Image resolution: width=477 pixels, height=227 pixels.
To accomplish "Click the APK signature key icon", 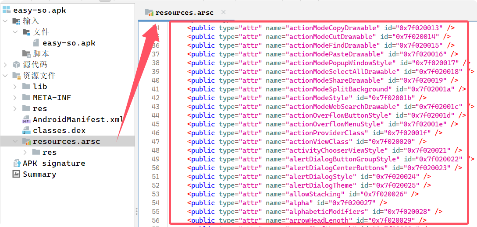I will (16, 163).
